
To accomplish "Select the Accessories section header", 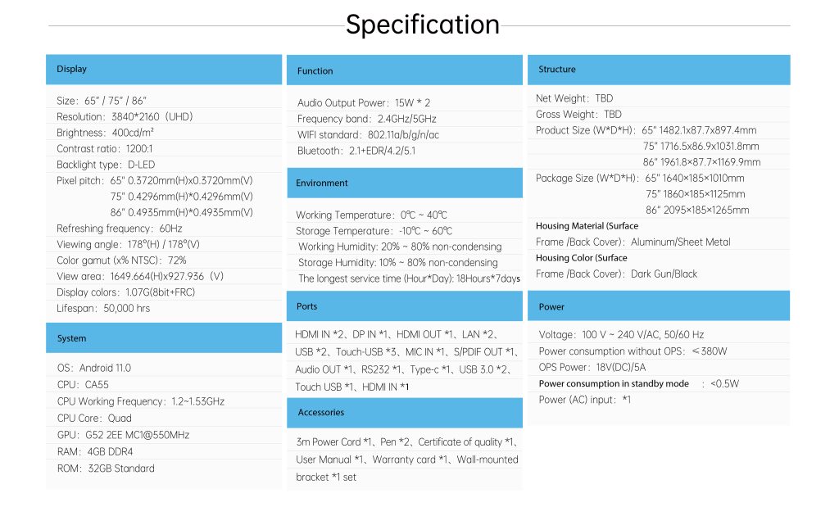I will pyautogui.click(x=321, y=413).
